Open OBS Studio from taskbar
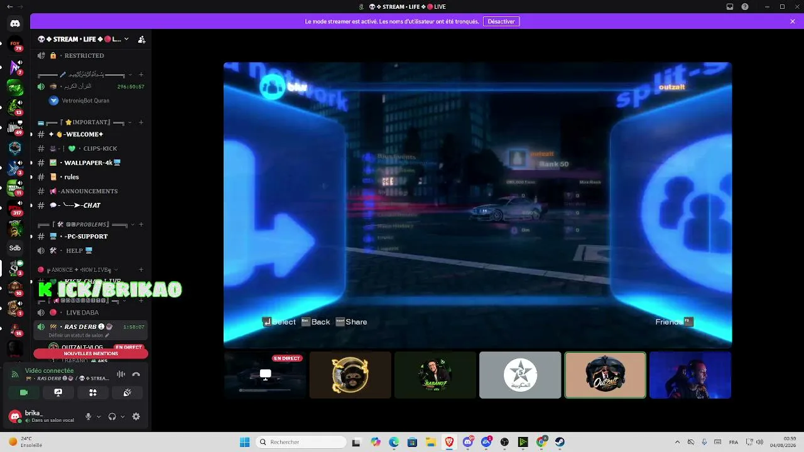This screenshot has height=452, width=804. [504, 442]
